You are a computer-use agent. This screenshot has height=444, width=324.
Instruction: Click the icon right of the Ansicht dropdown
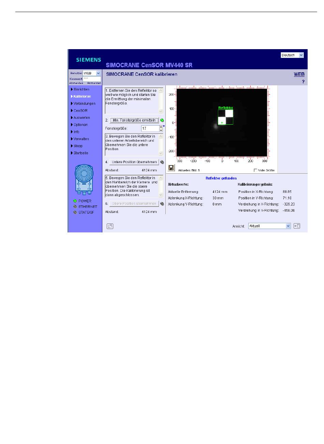[297, 226]
